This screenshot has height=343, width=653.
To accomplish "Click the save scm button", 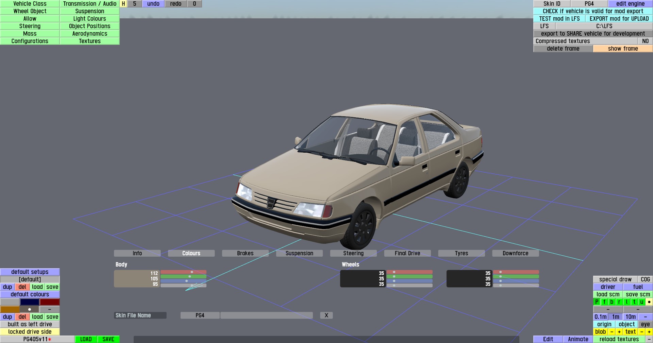I will (638, 294).
